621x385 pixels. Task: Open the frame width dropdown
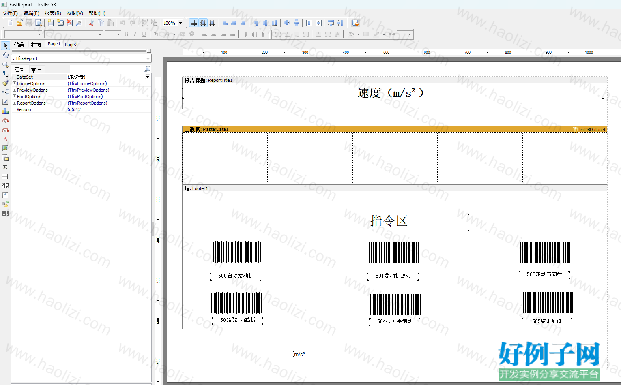[x=410, y=34]
